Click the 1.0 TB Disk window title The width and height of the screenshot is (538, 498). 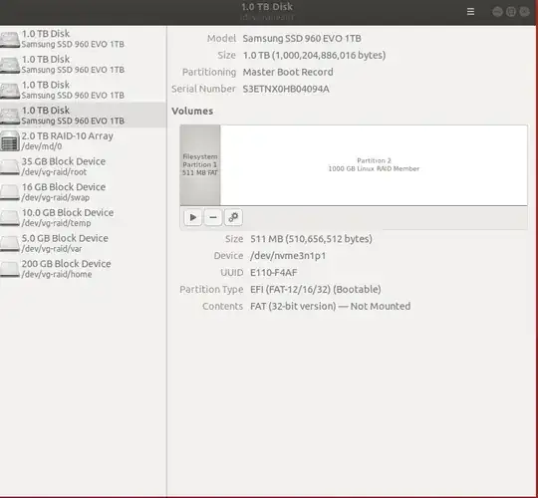coord(267,7)
